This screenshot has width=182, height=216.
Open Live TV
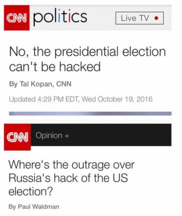(x=139, y=18)
